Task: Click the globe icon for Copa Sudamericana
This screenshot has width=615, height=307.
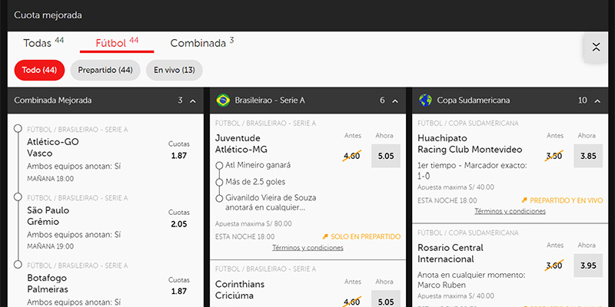Action: (x=425, y=101)
